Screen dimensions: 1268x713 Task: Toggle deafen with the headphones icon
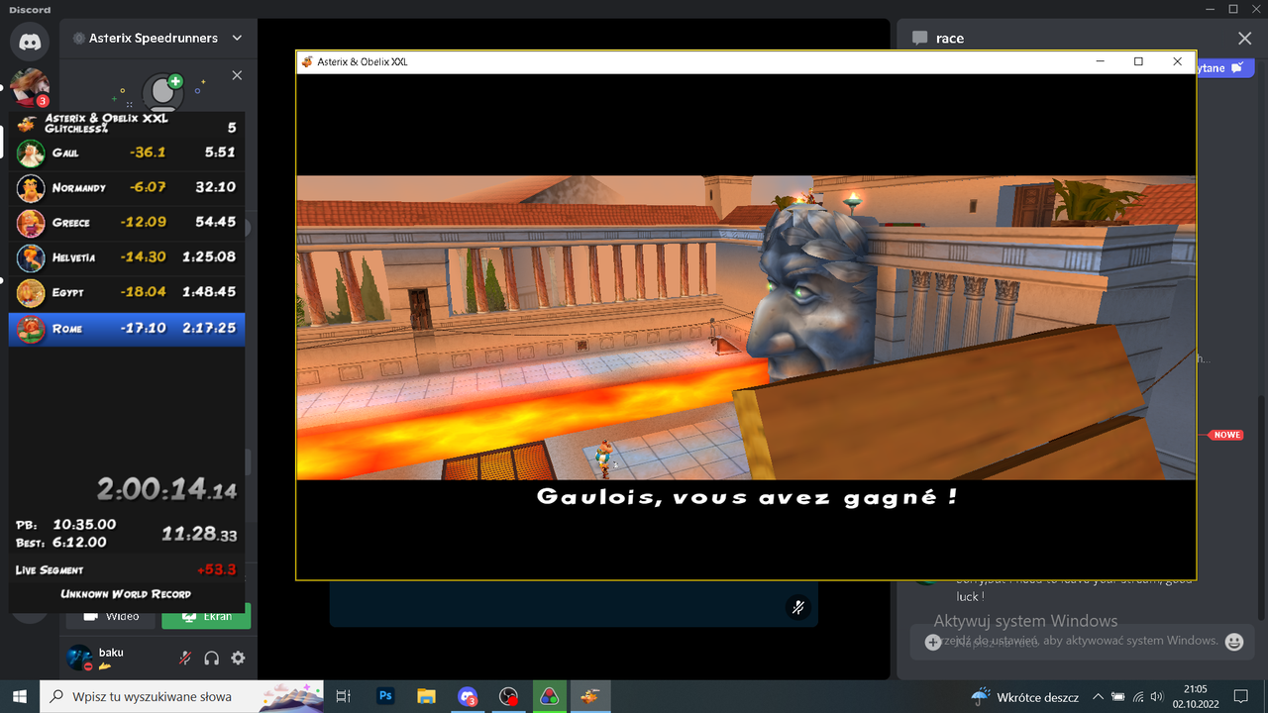click(211, 658)
